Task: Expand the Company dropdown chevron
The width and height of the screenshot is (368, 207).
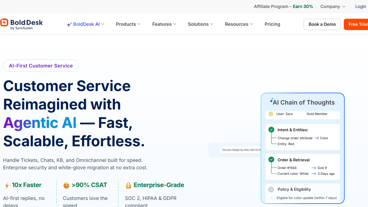Action: point(344,6)
